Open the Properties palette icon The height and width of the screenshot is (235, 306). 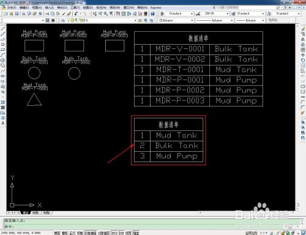point(118,13)
